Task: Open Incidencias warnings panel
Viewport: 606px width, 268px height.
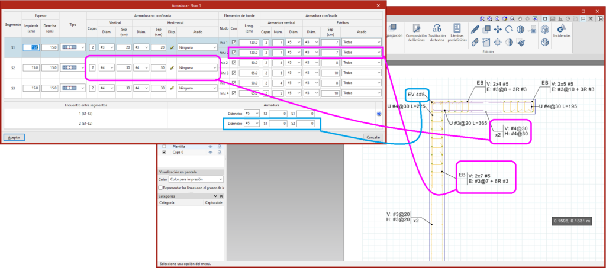Action: coord(562,31)
